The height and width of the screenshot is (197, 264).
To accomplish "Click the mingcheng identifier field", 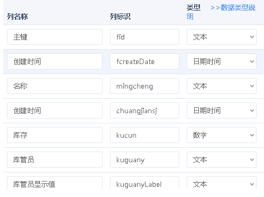I will click(145, 86).
